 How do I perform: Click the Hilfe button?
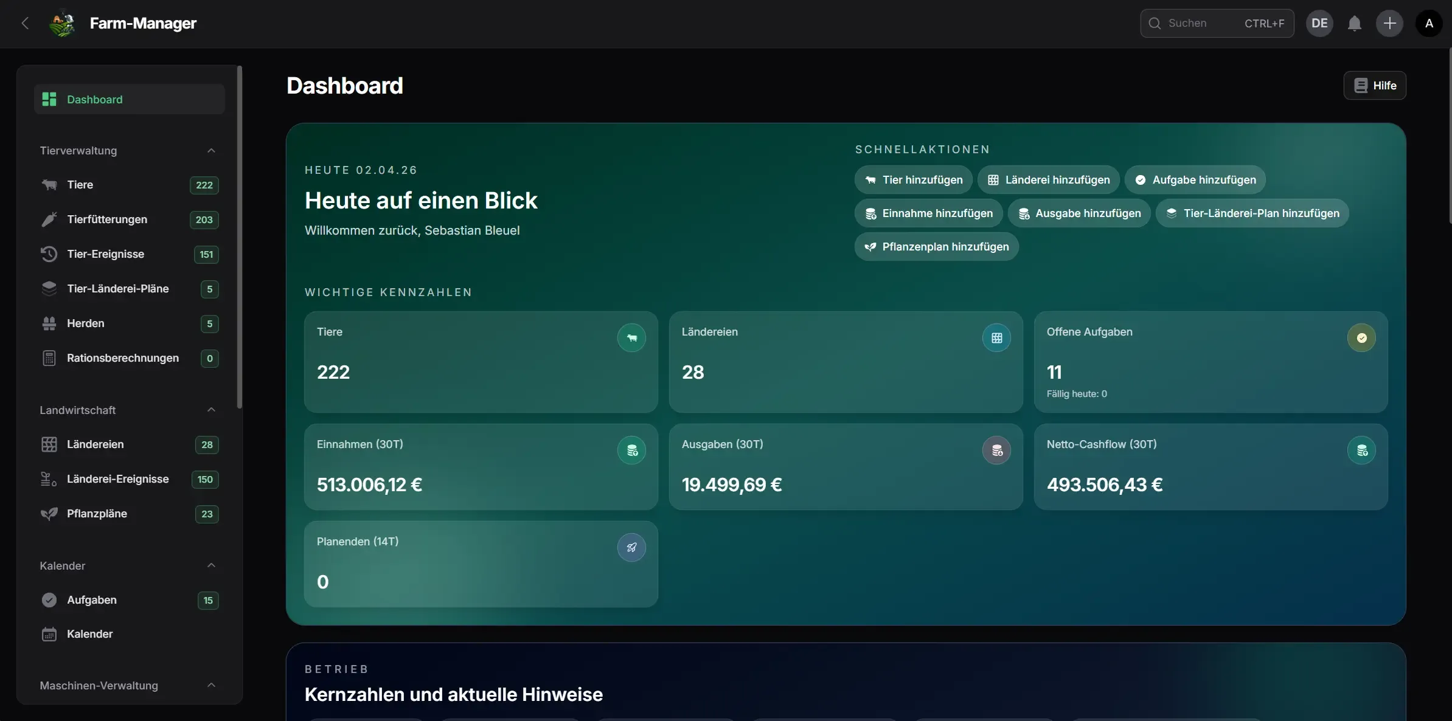pos(1374,85)
